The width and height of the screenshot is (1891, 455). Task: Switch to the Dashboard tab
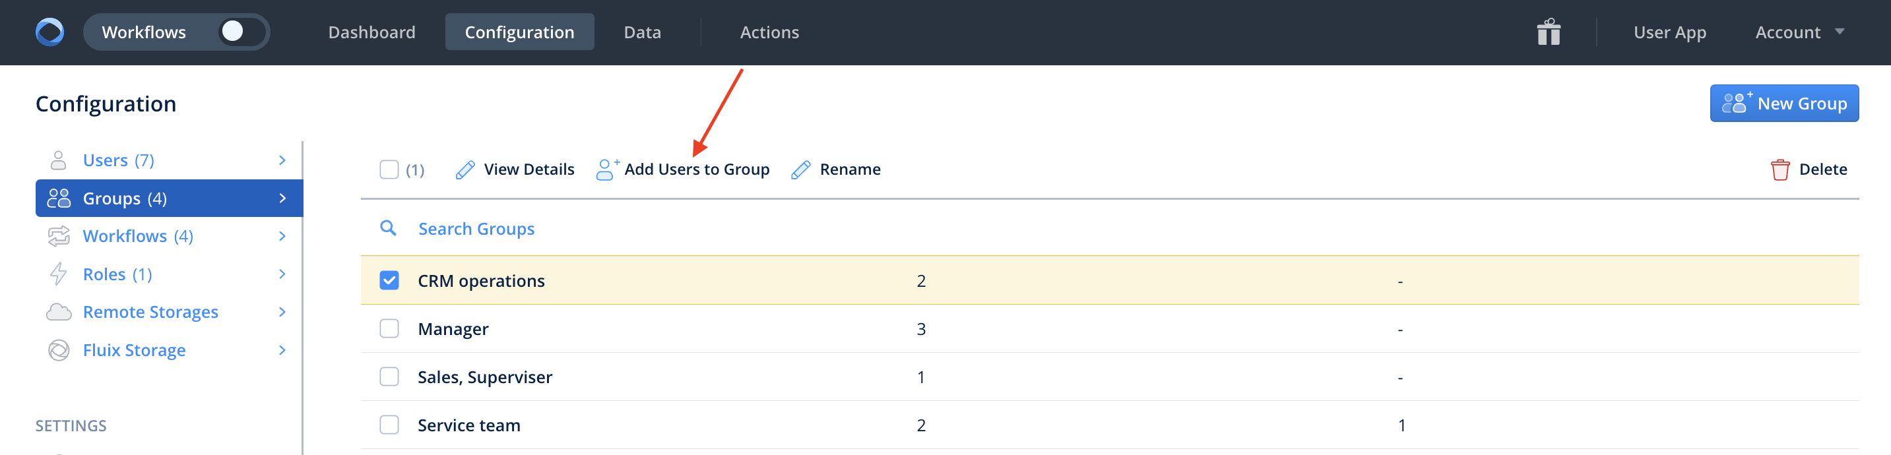371,32
